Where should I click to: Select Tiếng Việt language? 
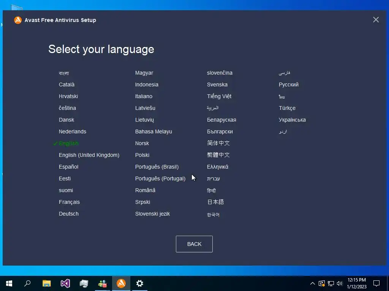click(219, 96)
